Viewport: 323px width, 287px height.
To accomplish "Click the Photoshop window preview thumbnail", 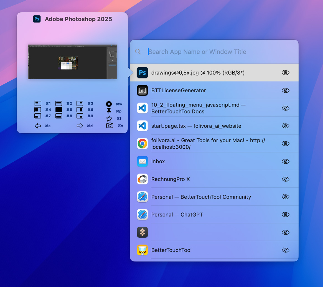I will click(72, 62).
